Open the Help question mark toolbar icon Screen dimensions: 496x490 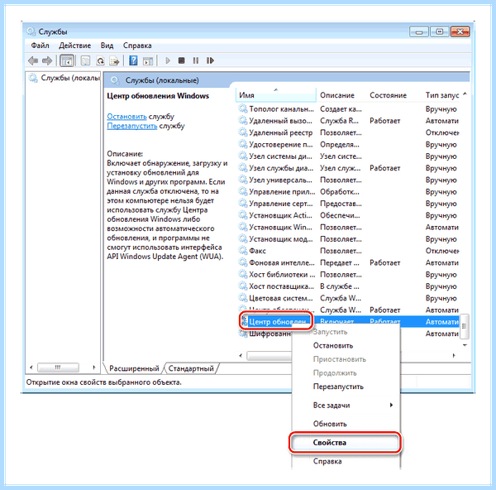tap(133, 60)
